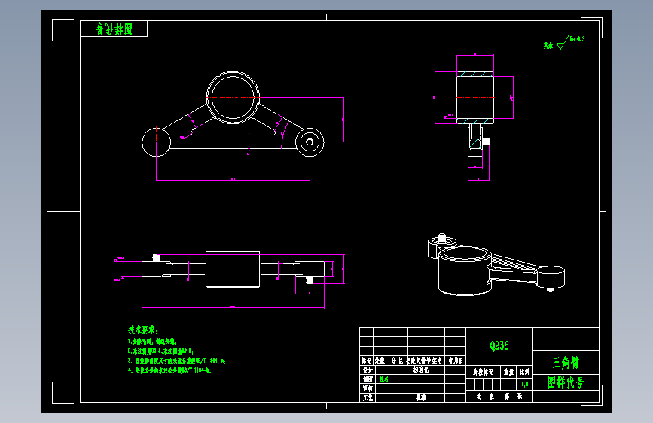The image size is (653, 423).
Task: Select the 设计 row label in title block
Action: pyautogui.click(x=368, y=370)
